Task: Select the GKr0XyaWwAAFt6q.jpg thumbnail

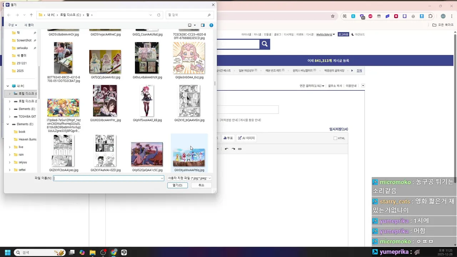Action: (189, 157)
